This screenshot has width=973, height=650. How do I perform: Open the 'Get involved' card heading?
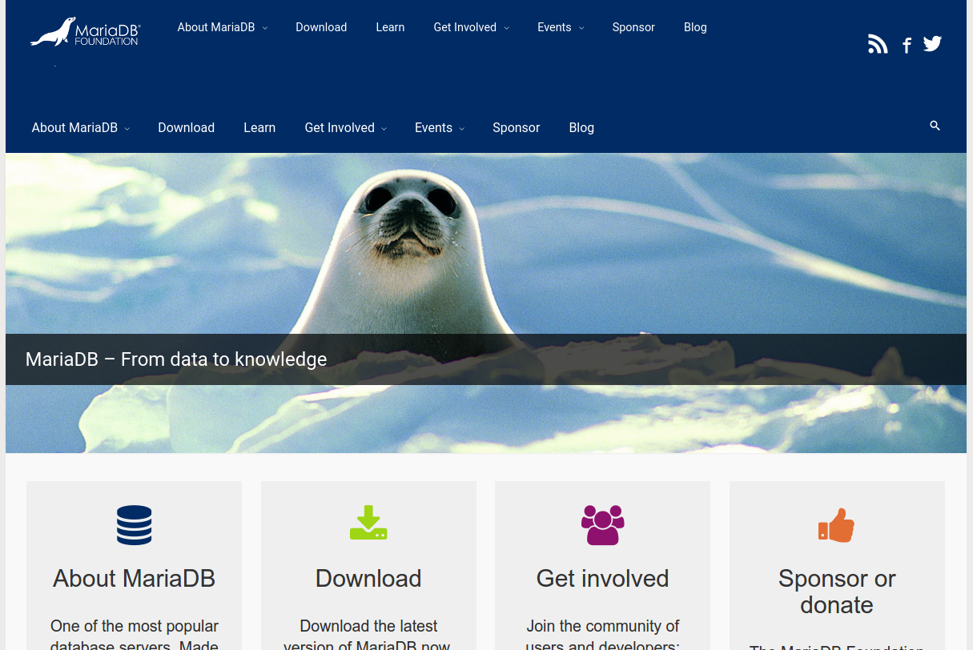pos(603,578)
